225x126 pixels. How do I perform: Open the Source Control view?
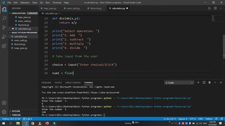click(4, 27)
